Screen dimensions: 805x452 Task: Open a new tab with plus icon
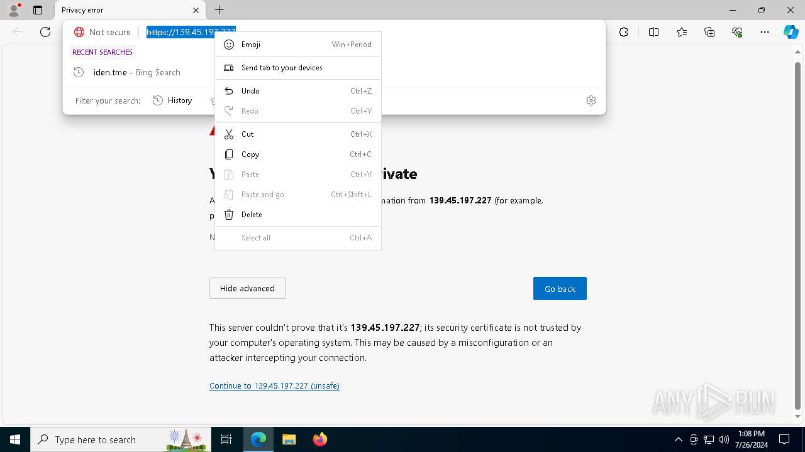[x=219, y=10]
